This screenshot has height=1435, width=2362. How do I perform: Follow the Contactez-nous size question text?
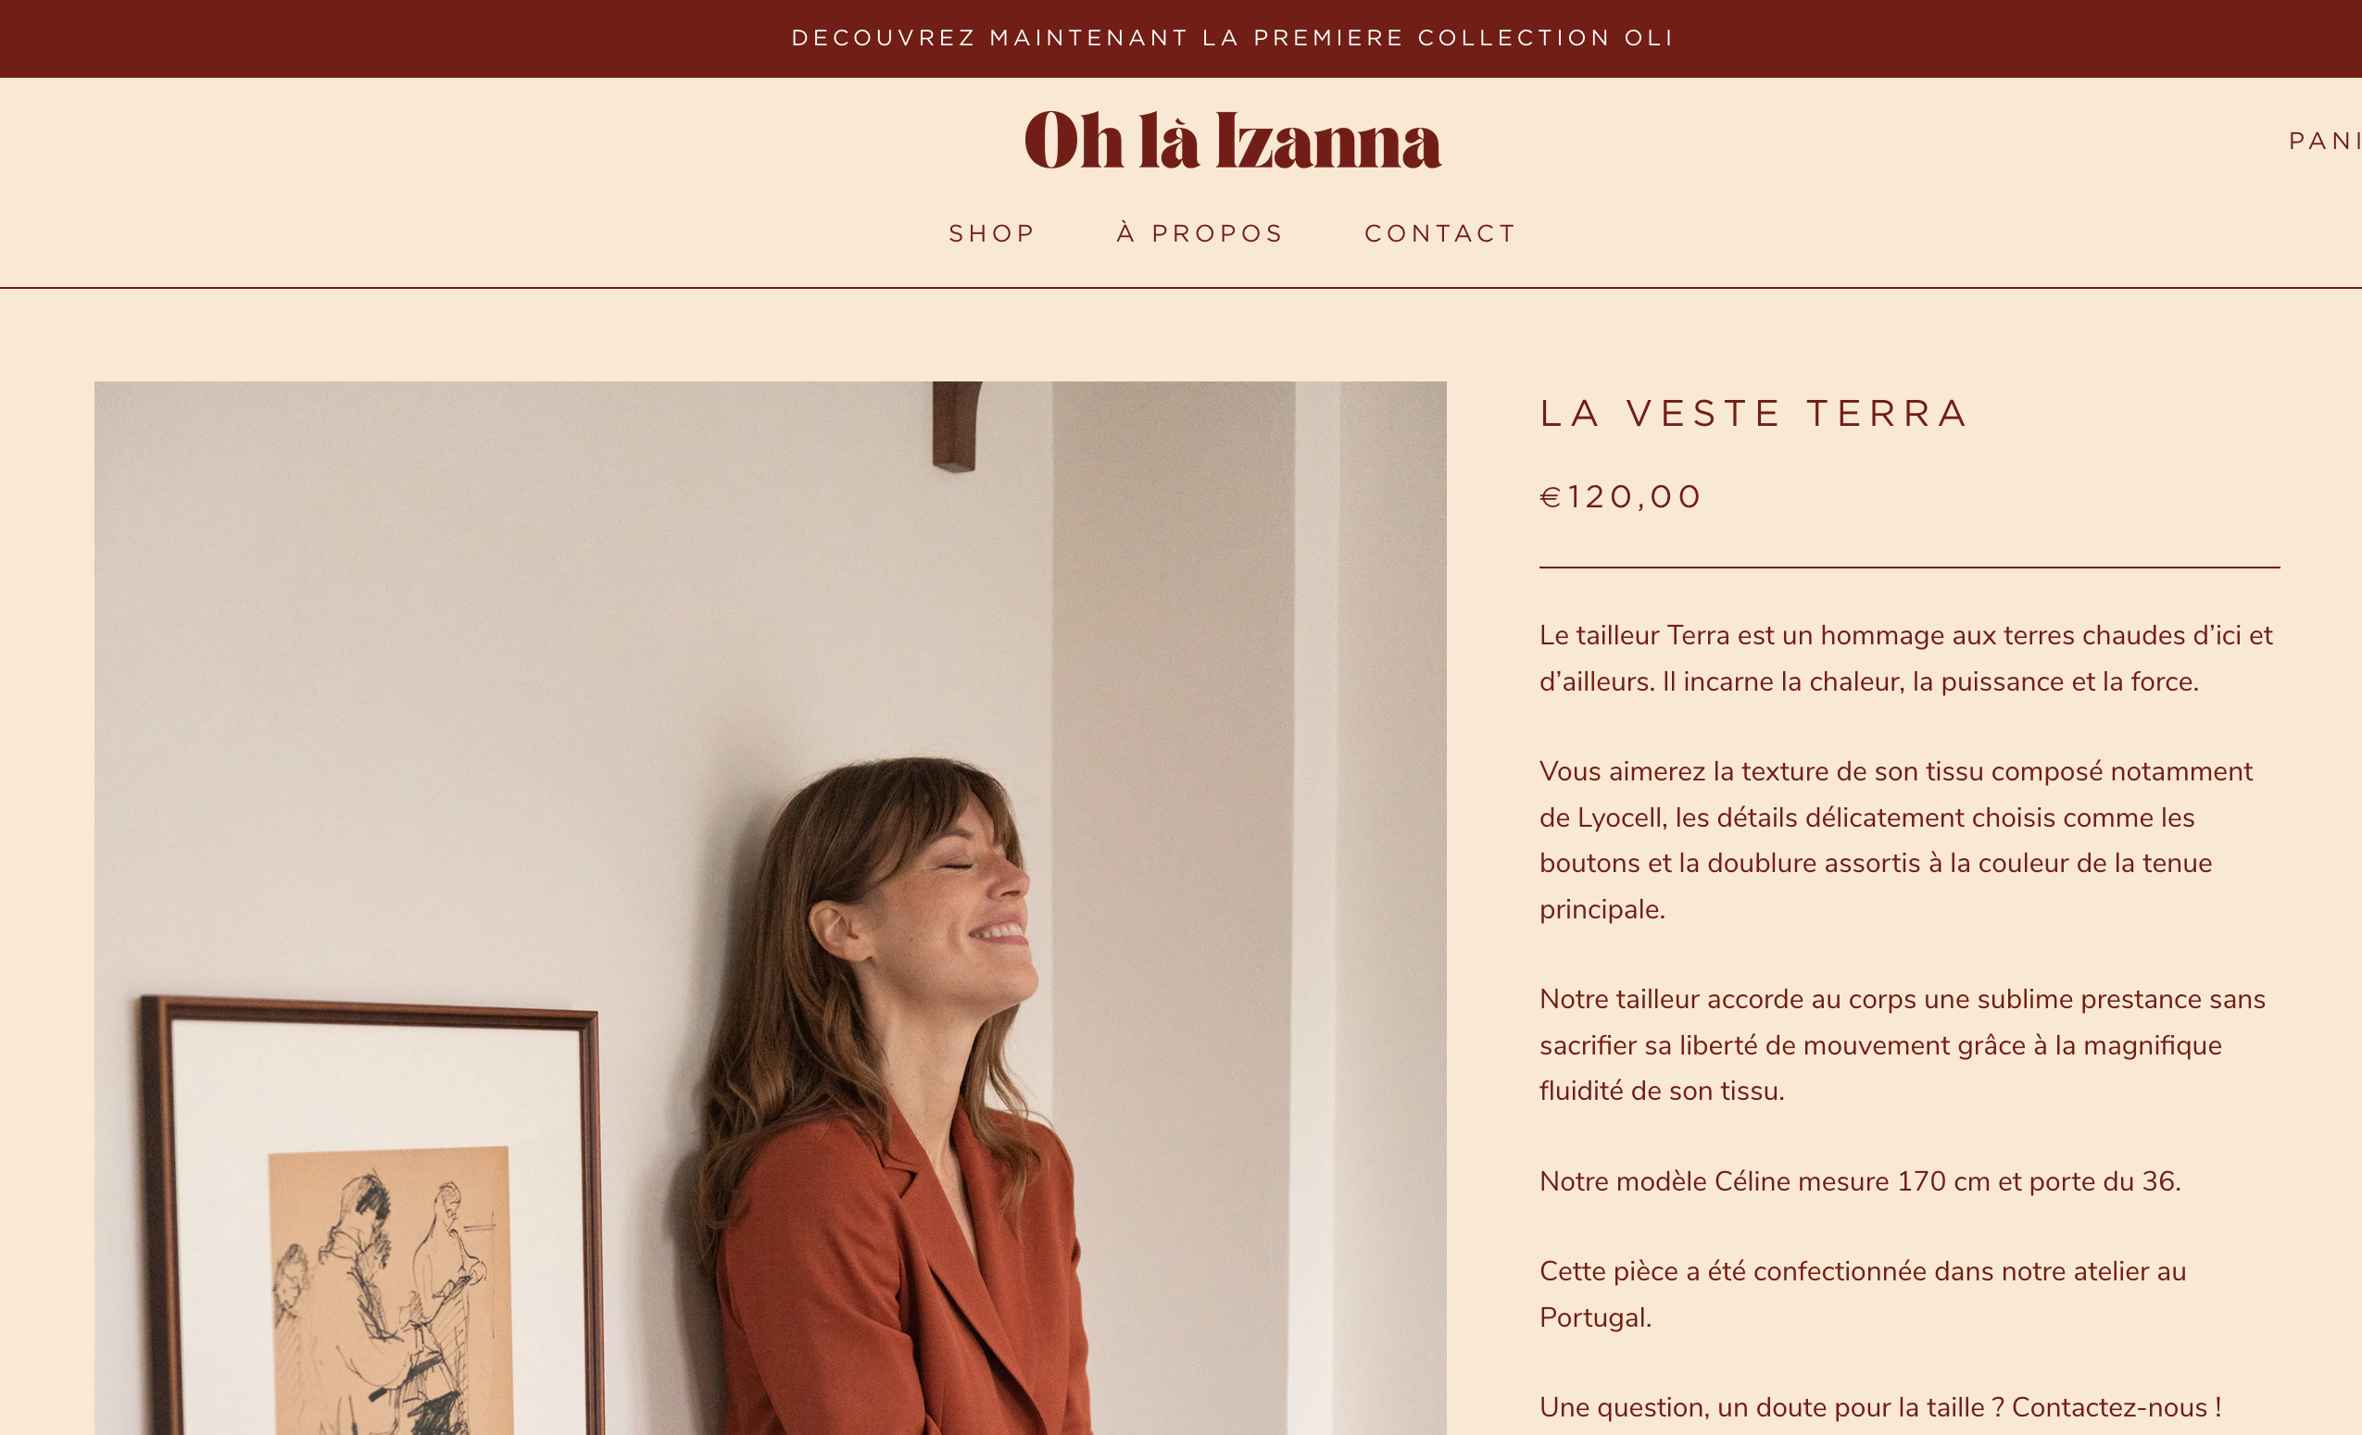tap(1879, 1407)
